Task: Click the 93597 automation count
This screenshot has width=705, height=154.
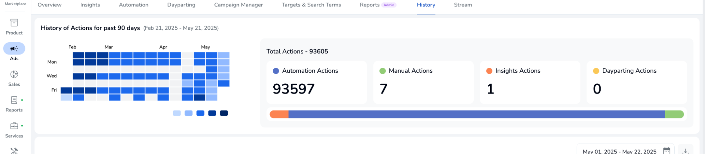Action: click(x=293, y=89)
